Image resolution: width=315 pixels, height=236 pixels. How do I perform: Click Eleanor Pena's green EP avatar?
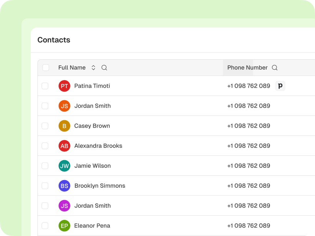(x=65, y=226)
